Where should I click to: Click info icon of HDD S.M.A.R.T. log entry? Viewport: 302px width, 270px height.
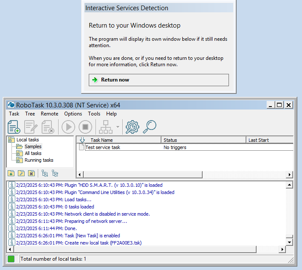(x=12, y=185)
